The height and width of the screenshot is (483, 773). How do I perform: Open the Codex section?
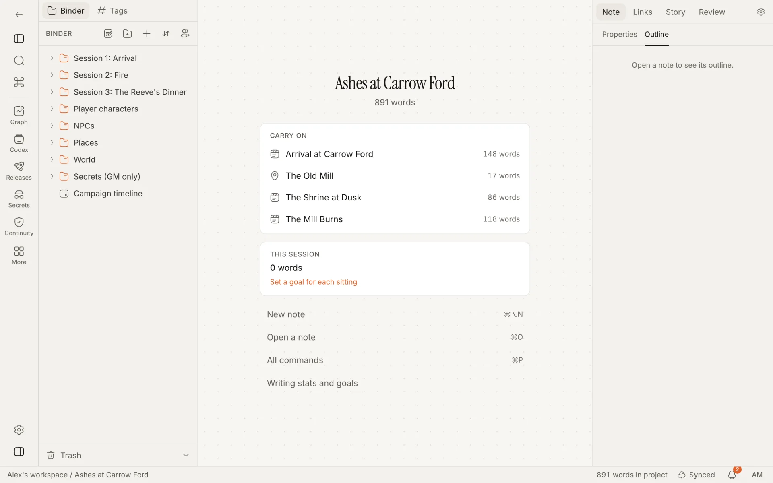click(19, 143)
